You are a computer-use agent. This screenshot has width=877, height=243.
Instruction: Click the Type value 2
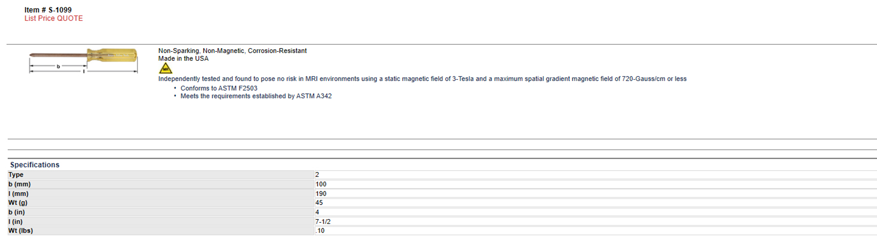[317, 175]
